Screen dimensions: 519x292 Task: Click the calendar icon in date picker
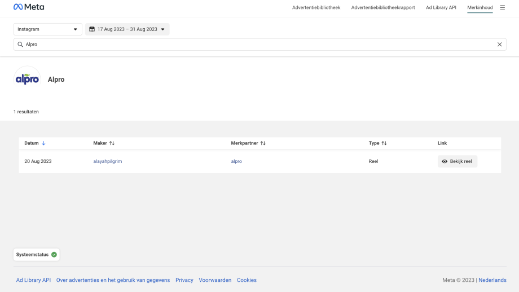click(92, 29)
